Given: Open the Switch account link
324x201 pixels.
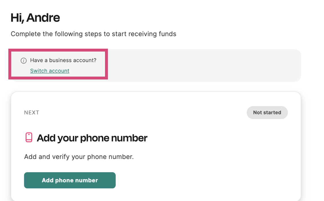Looking at the screenshot, I should [x=49, y=71].
